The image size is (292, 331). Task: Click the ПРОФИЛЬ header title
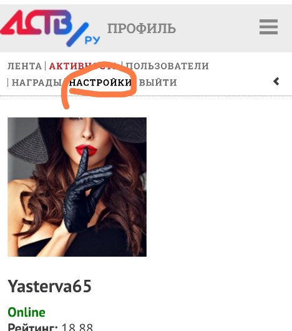pyautogui.click(x=142, y=28)
